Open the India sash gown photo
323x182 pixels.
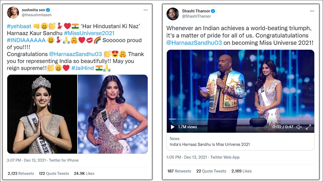click(113, 114)
